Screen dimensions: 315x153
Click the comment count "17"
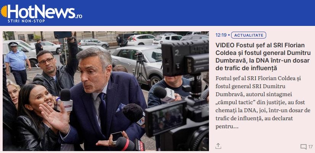pyautogui.click(x=310, y=147)
